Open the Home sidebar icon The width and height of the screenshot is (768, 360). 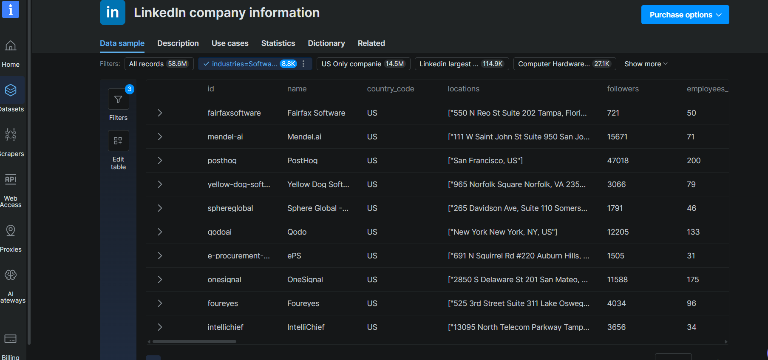pos(11,45)
